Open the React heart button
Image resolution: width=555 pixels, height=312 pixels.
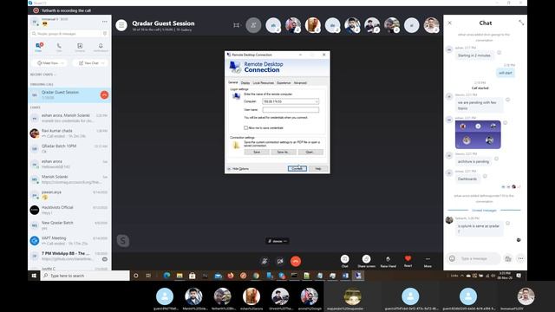click(408, 261)
